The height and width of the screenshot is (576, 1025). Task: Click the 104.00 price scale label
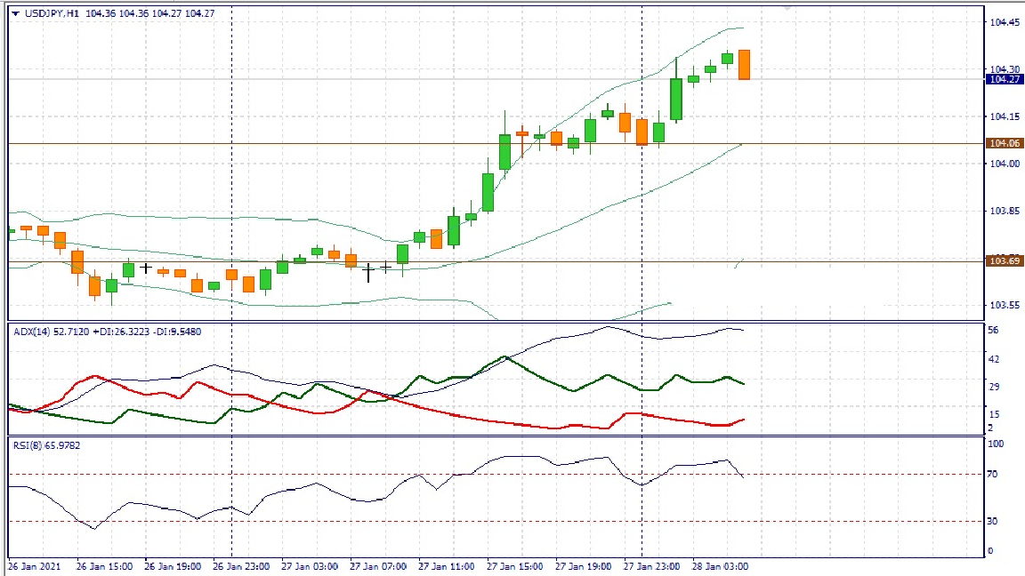coord(1004,164)
